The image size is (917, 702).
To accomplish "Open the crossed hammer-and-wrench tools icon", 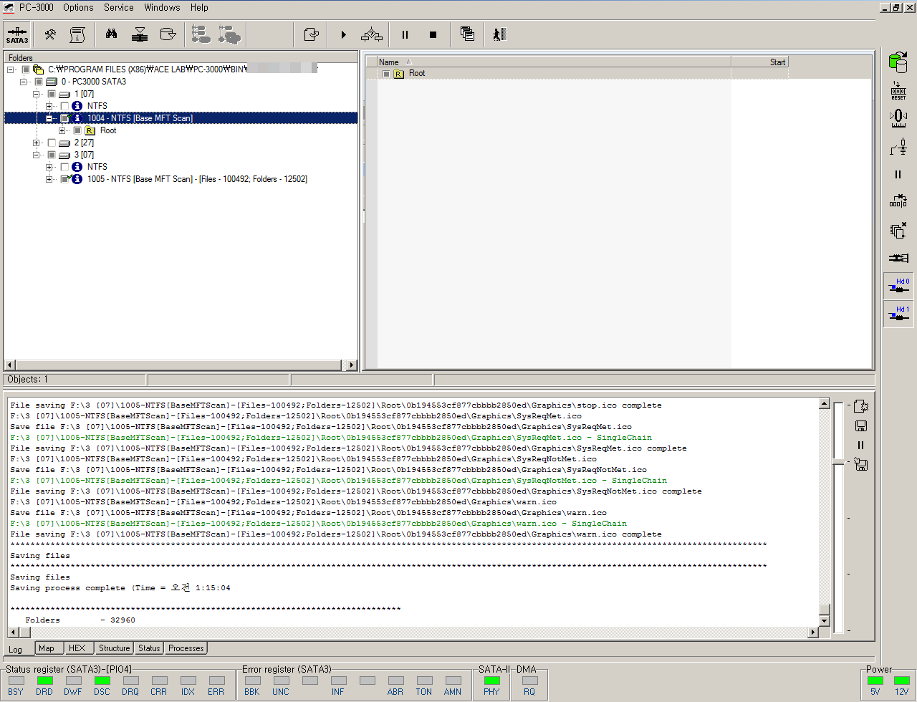I will point(50,34).
